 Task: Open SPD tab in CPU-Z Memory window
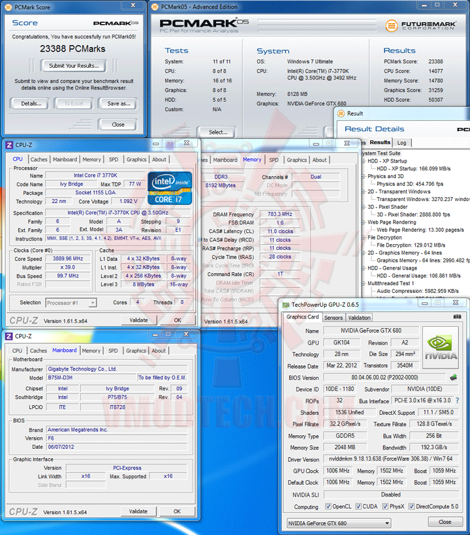tap(274, 160)
